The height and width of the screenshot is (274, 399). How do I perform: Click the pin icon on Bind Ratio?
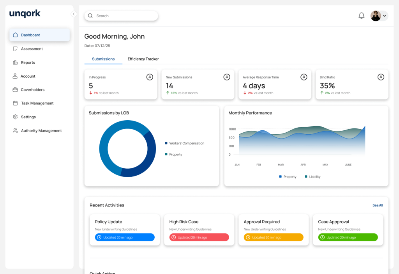coord(381,77)
